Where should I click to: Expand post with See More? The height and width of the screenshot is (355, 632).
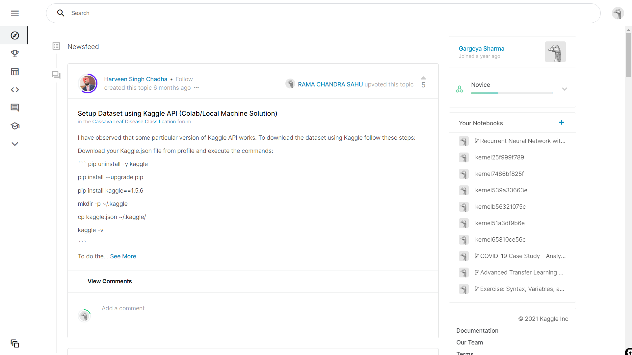click(123, 256)
